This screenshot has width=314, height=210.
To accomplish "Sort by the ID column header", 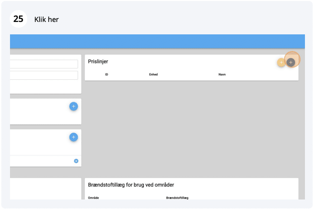I will 106,75.
